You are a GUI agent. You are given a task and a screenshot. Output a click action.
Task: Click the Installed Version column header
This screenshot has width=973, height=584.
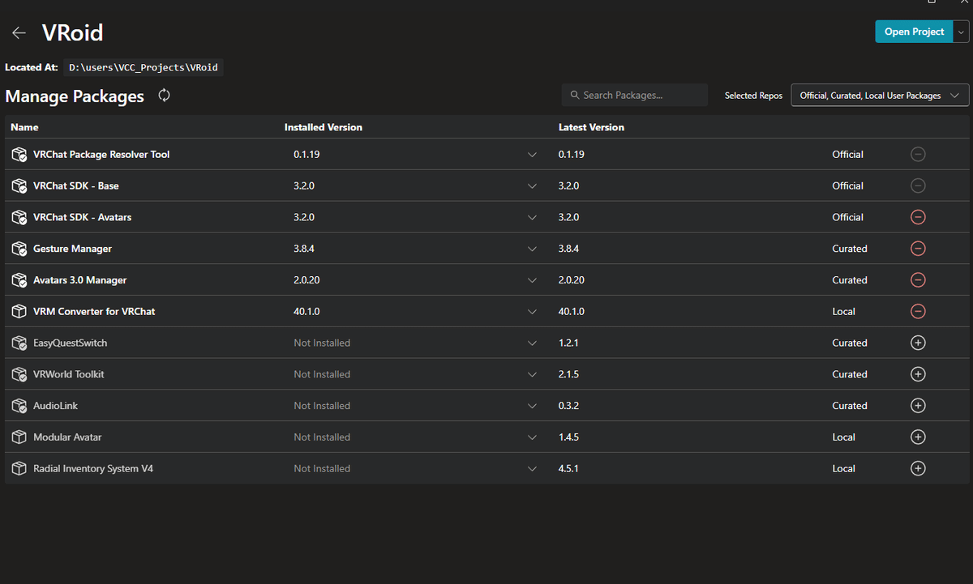[323, 127]
